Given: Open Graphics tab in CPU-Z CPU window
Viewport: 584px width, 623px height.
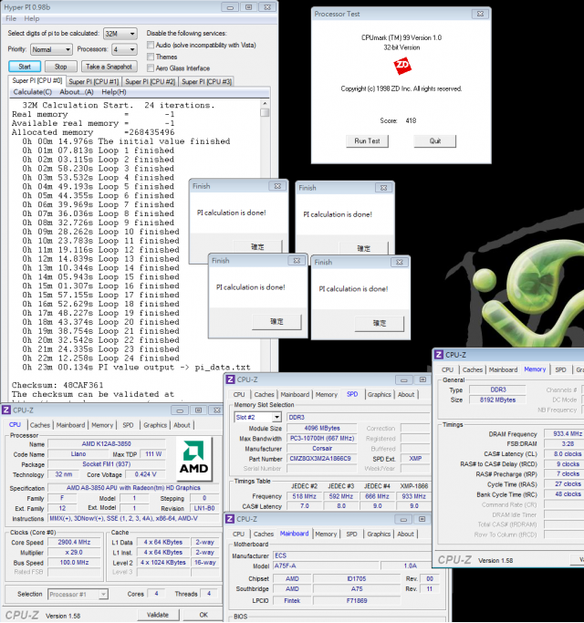Looking at the screenshot, I should point(155,425).
